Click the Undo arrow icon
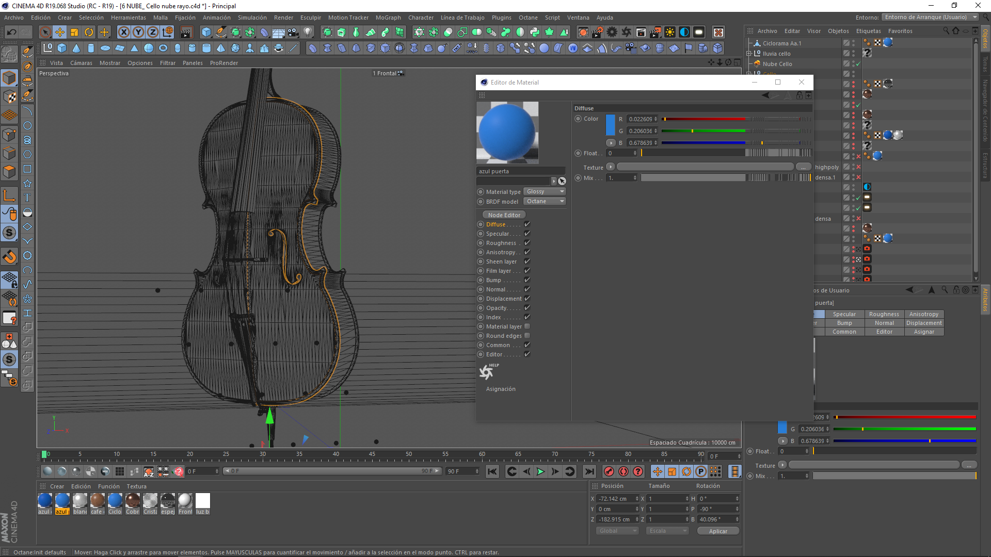The width and height of the screenshot is (991, 557). (11, 32)
